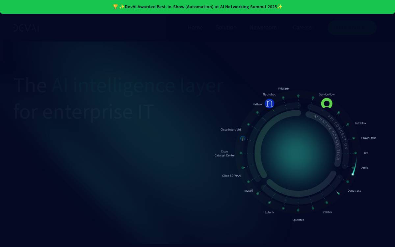Click the node dot below VMWare
This screenshot has width=395, height=247.
click(x=283, y=98)
